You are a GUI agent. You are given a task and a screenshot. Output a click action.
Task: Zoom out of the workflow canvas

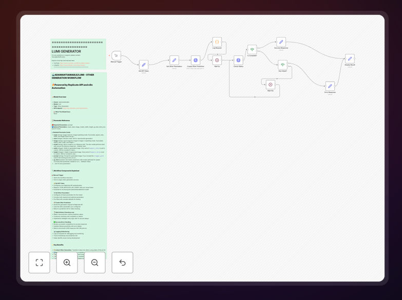tap(94, 263)
